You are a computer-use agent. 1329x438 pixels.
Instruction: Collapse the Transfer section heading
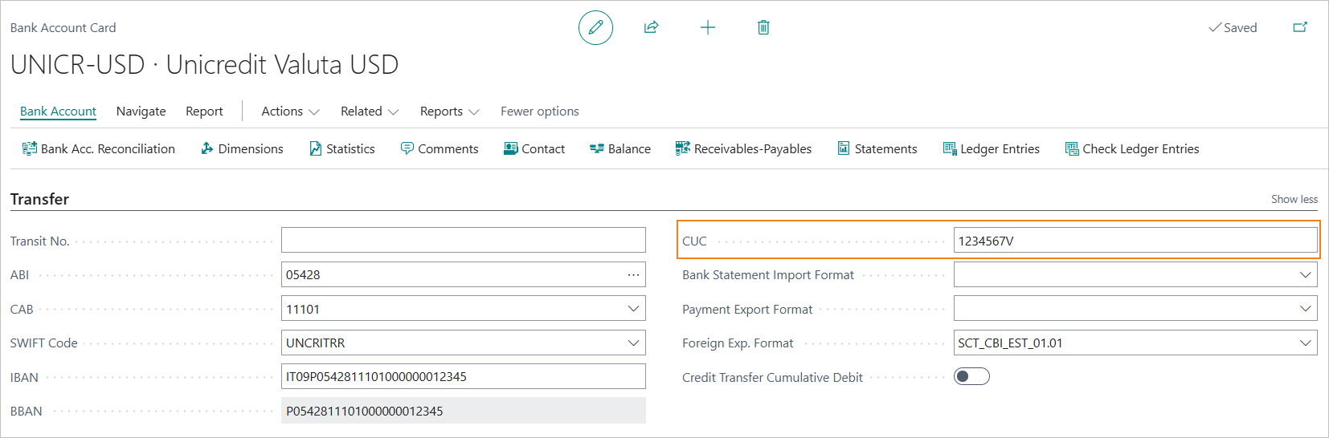(x=39, y=199)
